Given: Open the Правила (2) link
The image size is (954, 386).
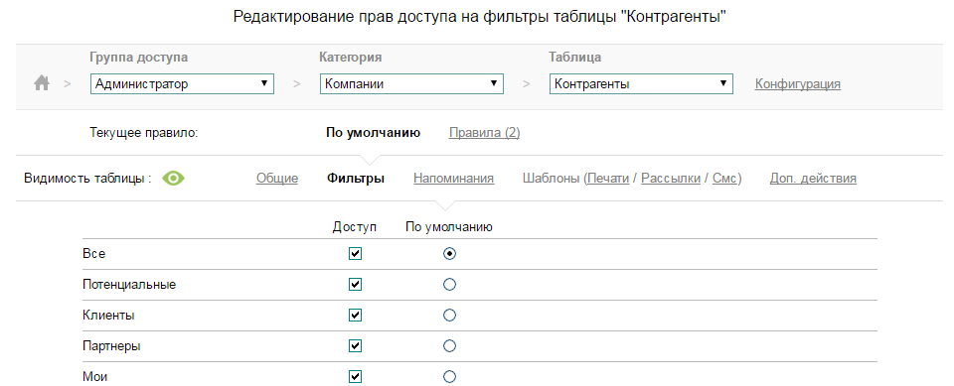Looking at the screenshot, I should 484,133.
